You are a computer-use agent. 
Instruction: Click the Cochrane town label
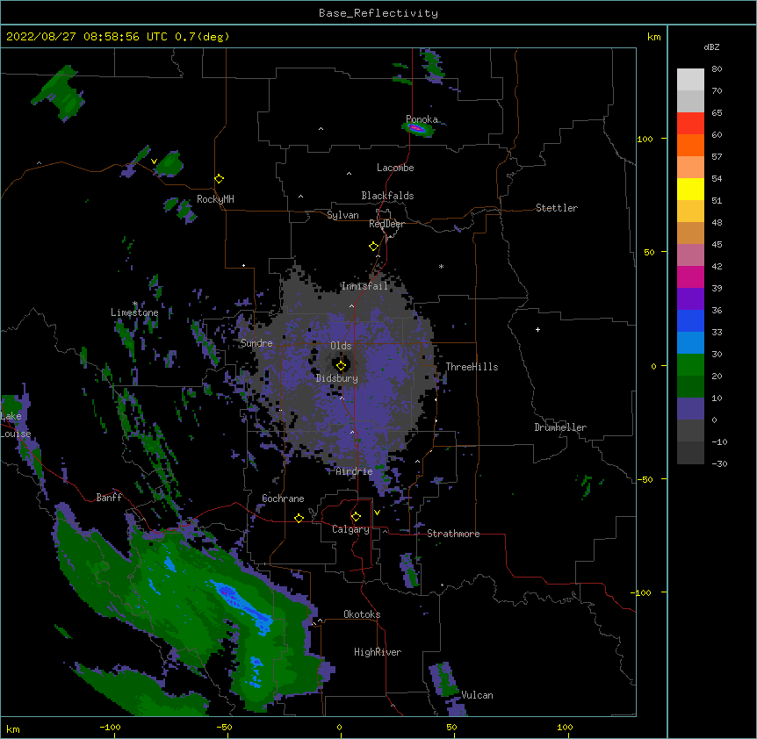[x=284, y=499]
